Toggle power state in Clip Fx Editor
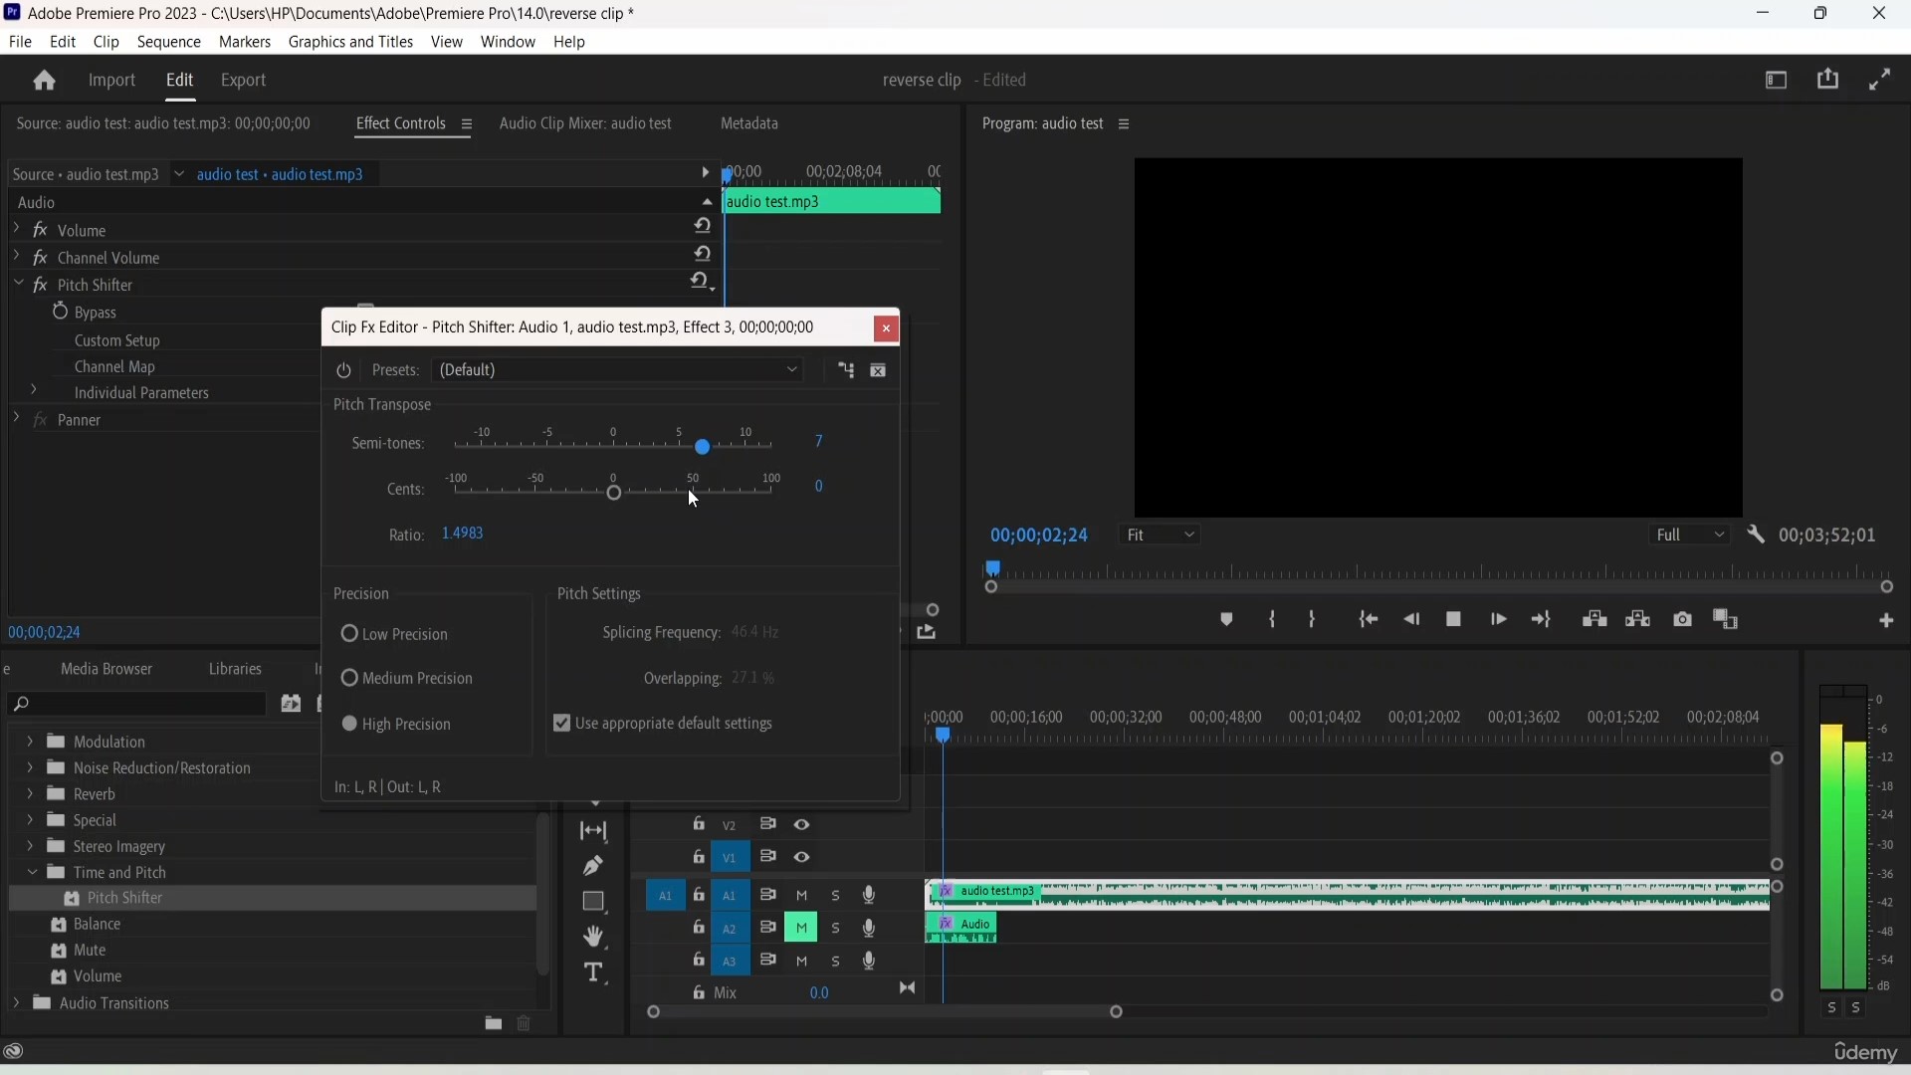The height and width of the screenshot is (1075, 1911). [x=344, y=371]
